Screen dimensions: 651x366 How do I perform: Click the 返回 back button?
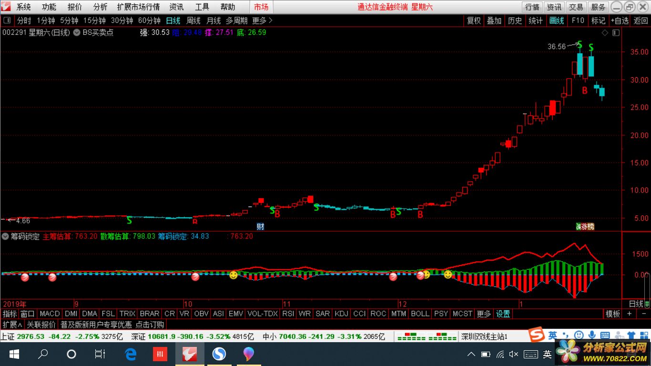(641, 20)
